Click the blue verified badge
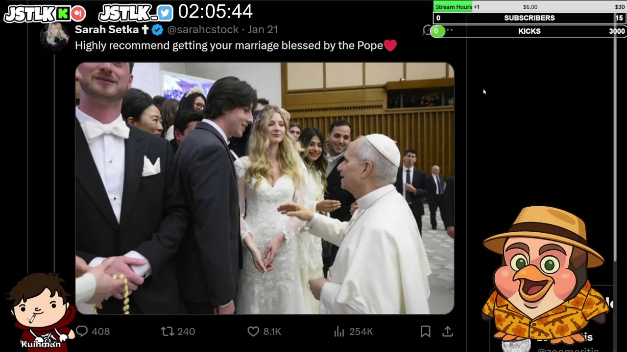Screen dimensions: 627x352 tap(157, 30)
